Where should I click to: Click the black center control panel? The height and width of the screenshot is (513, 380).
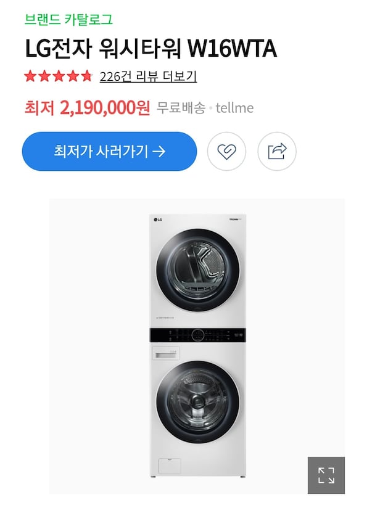[x=197, y=335]
